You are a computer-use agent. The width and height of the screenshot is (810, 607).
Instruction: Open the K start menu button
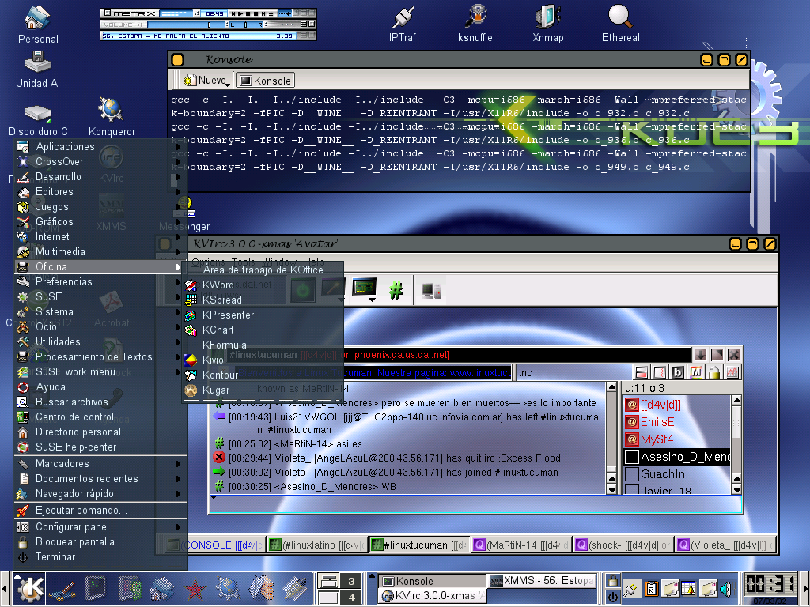click(x=30, y=588)
